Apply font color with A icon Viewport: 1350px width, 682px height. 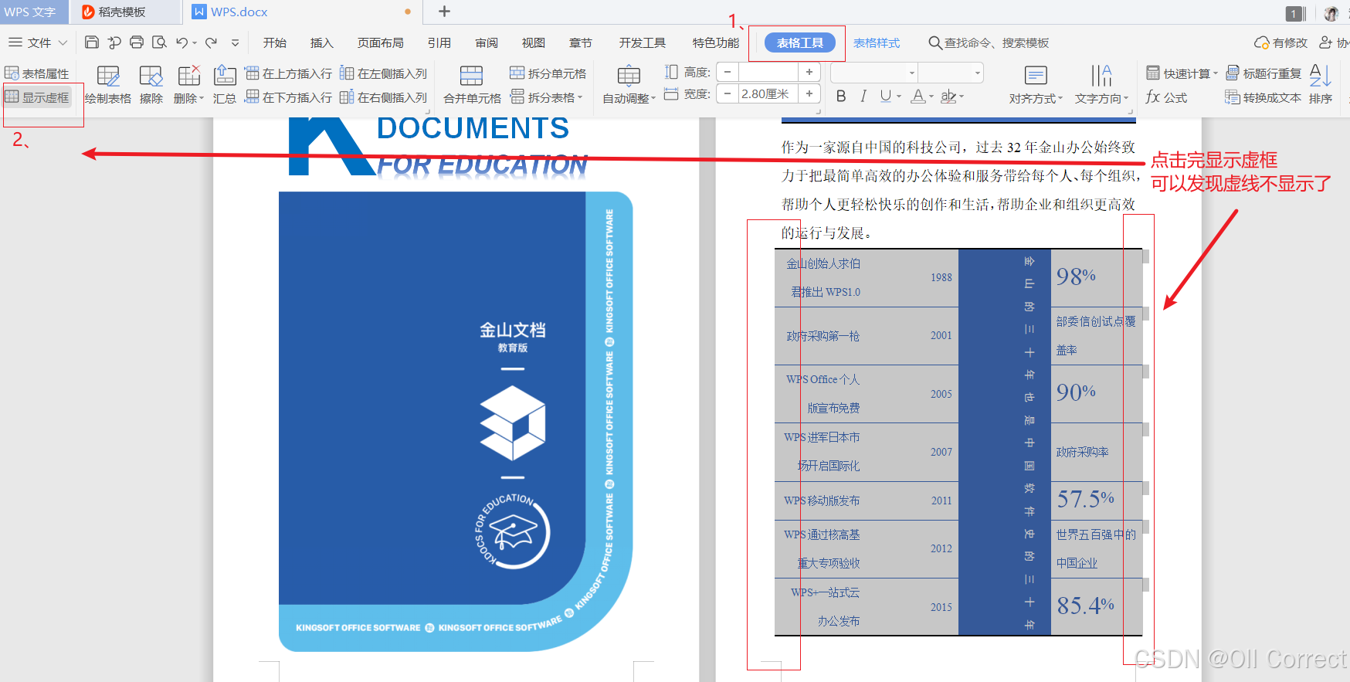(917, 96)
